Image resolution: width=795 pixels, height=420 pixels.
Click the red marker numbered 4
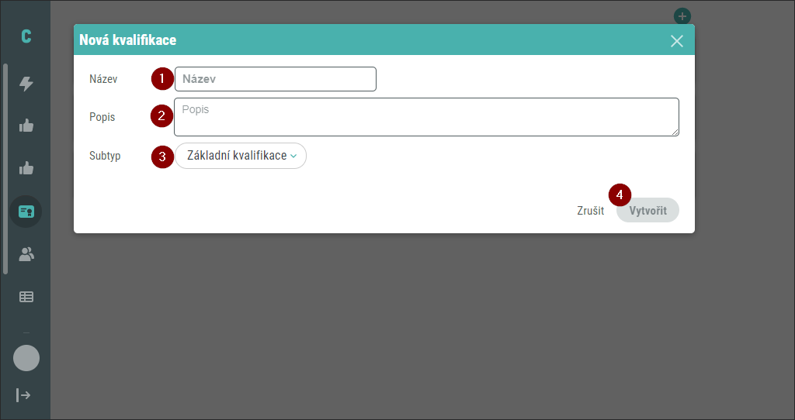tap(620, 195)
